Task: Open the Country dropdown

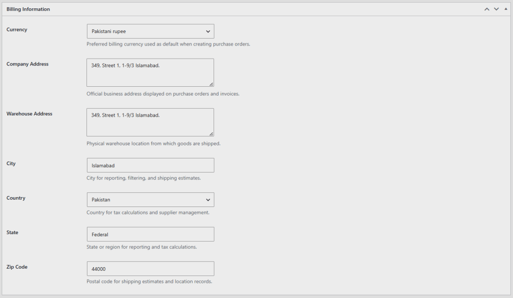Action: coord(151,200)
